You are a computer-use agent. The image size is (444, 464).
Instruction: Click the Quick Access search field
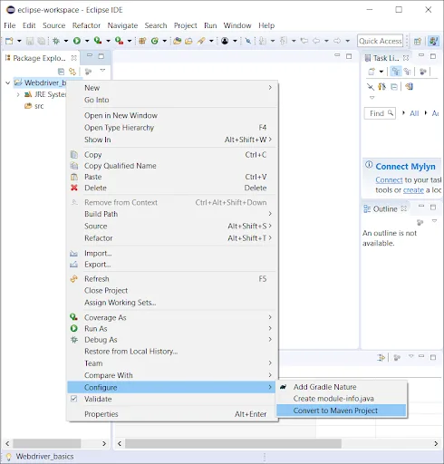coord(381,41)
